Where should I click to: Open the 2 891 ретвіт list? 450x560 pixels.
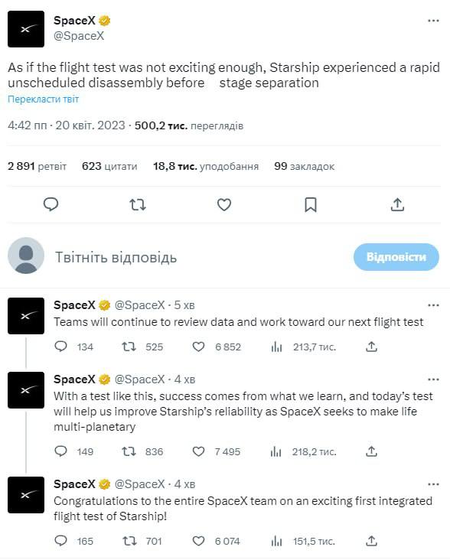(x=37, y=166)
